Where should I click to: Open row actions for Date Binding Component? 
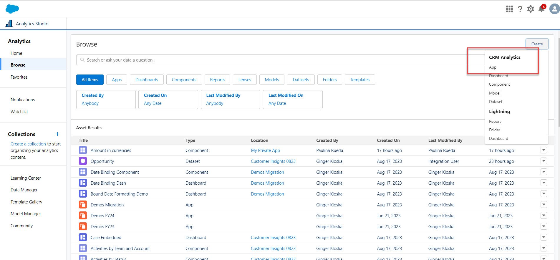click(x=544, y=172)
